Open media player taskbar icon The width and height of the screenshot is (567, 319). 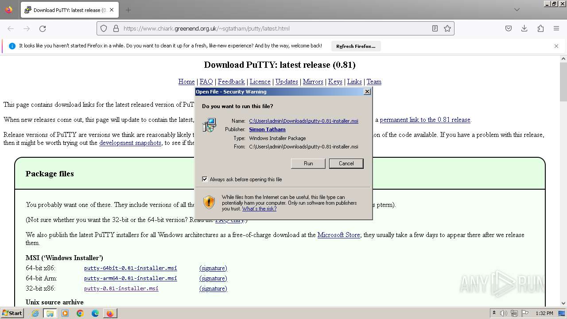click(65, 313)
